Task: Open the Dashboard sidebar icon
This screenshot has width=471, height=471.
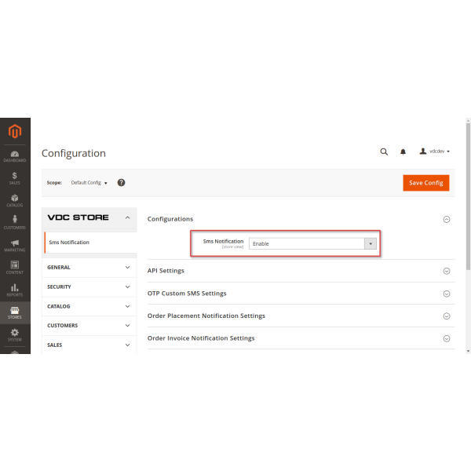Action: pyautogui.click(x=15, y=156)
